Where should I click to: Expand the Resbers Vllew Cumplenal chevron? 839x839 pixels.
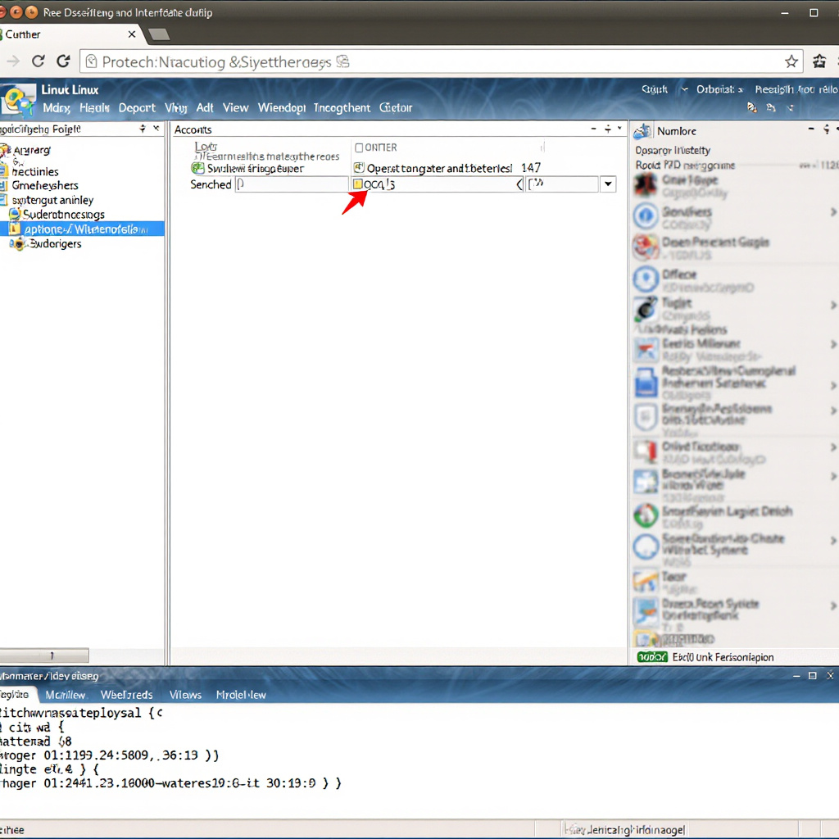pos(832,385)
